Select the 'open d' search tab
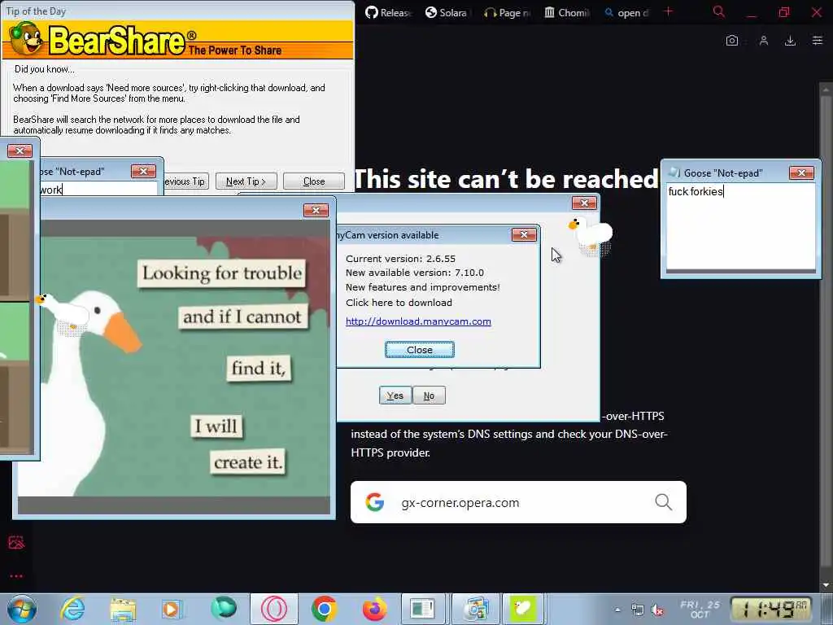Viewport: 833px width, 625px height. pos(626,13)
